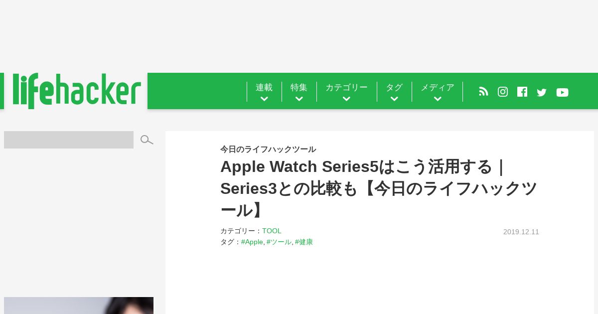
Task: Click the search magnifier icon
Action: click(x=147, y=140)
